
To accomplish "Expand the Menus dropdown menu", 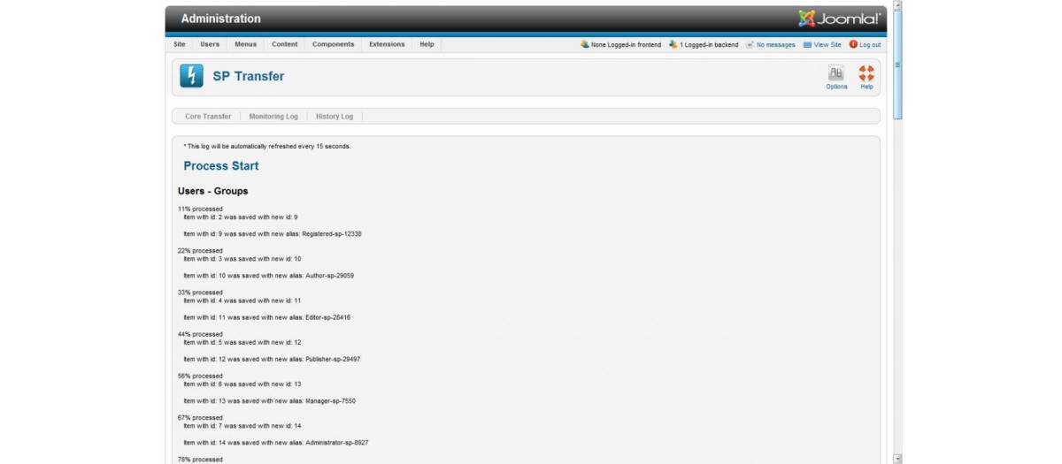I will tap(245, 44).
